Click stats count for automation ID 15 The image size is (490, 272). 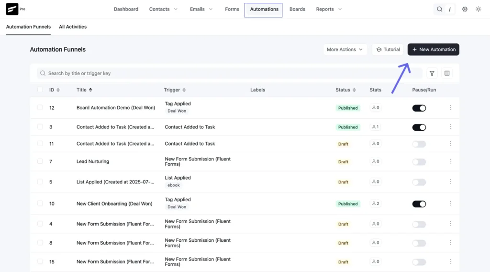[x=376, y=261]
